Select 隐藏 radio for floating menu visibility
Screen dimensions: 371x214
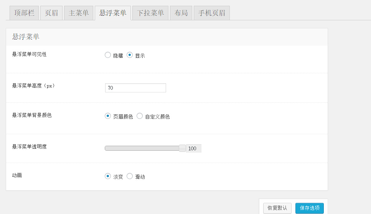tap(108, 55)
